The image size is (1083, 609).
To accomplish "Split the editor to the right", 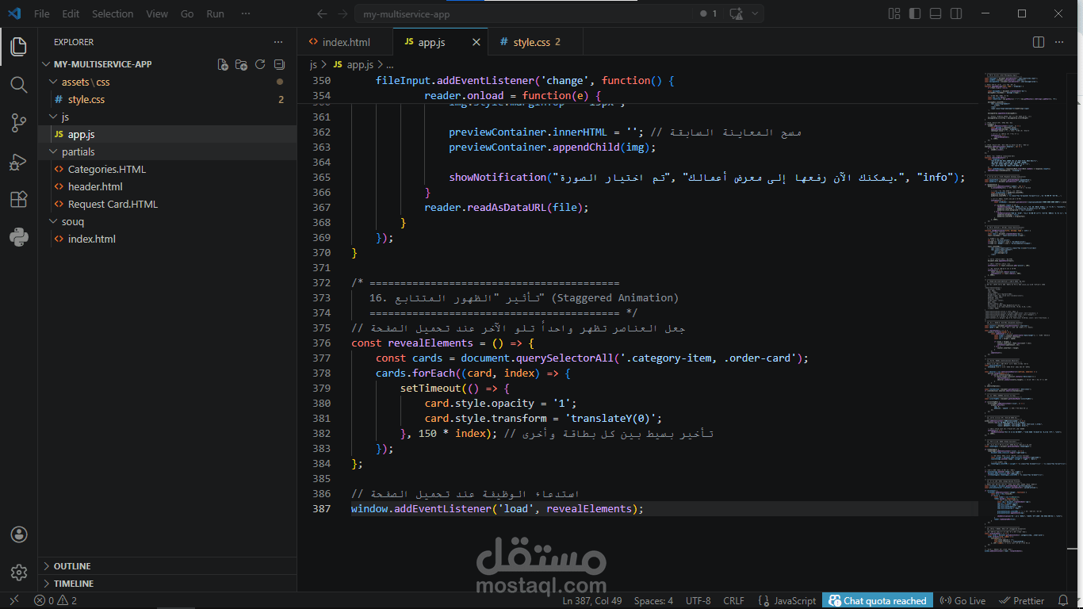I will click(x=1039, y=42).
